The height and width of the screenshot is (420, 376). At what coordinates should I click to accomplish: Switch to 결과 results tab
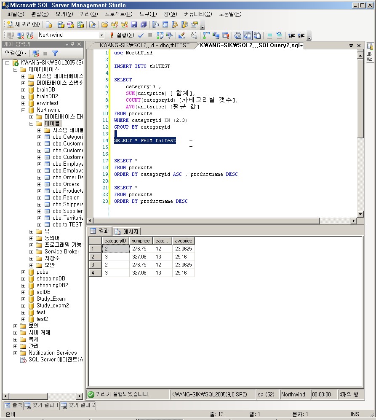(x=100, y=231)
